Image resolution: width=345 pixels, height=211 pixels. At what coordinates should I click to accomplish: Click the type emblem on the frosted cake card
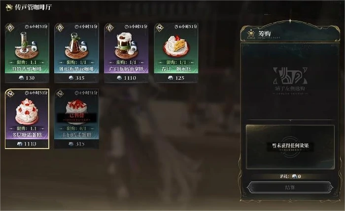10,94
